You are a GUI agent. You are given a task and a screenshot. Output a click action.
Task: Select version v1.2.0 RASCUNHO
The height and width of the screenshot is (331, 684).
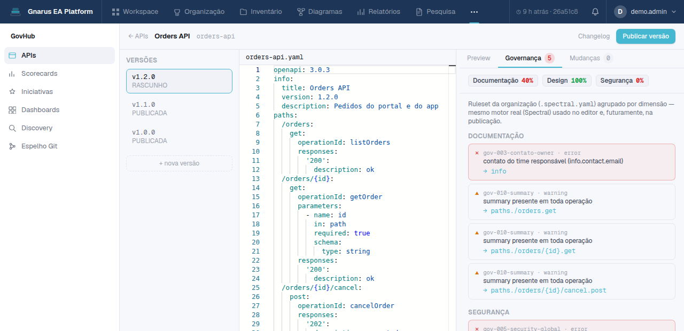[x=179, y=81]
